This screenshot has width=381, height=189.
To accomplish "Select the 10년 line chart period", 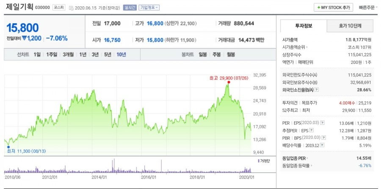I will pyautogui.click(x=121, y=55).
